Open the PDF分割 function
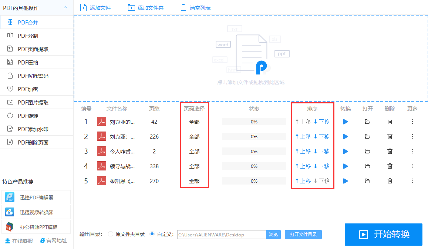The height and width of the screenshot is (249, 428). click(x=37, y=36)
